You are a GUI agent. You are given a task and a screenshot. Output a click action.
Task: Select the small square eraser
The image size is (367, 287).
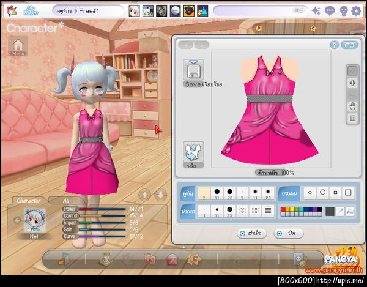point(335,193)
